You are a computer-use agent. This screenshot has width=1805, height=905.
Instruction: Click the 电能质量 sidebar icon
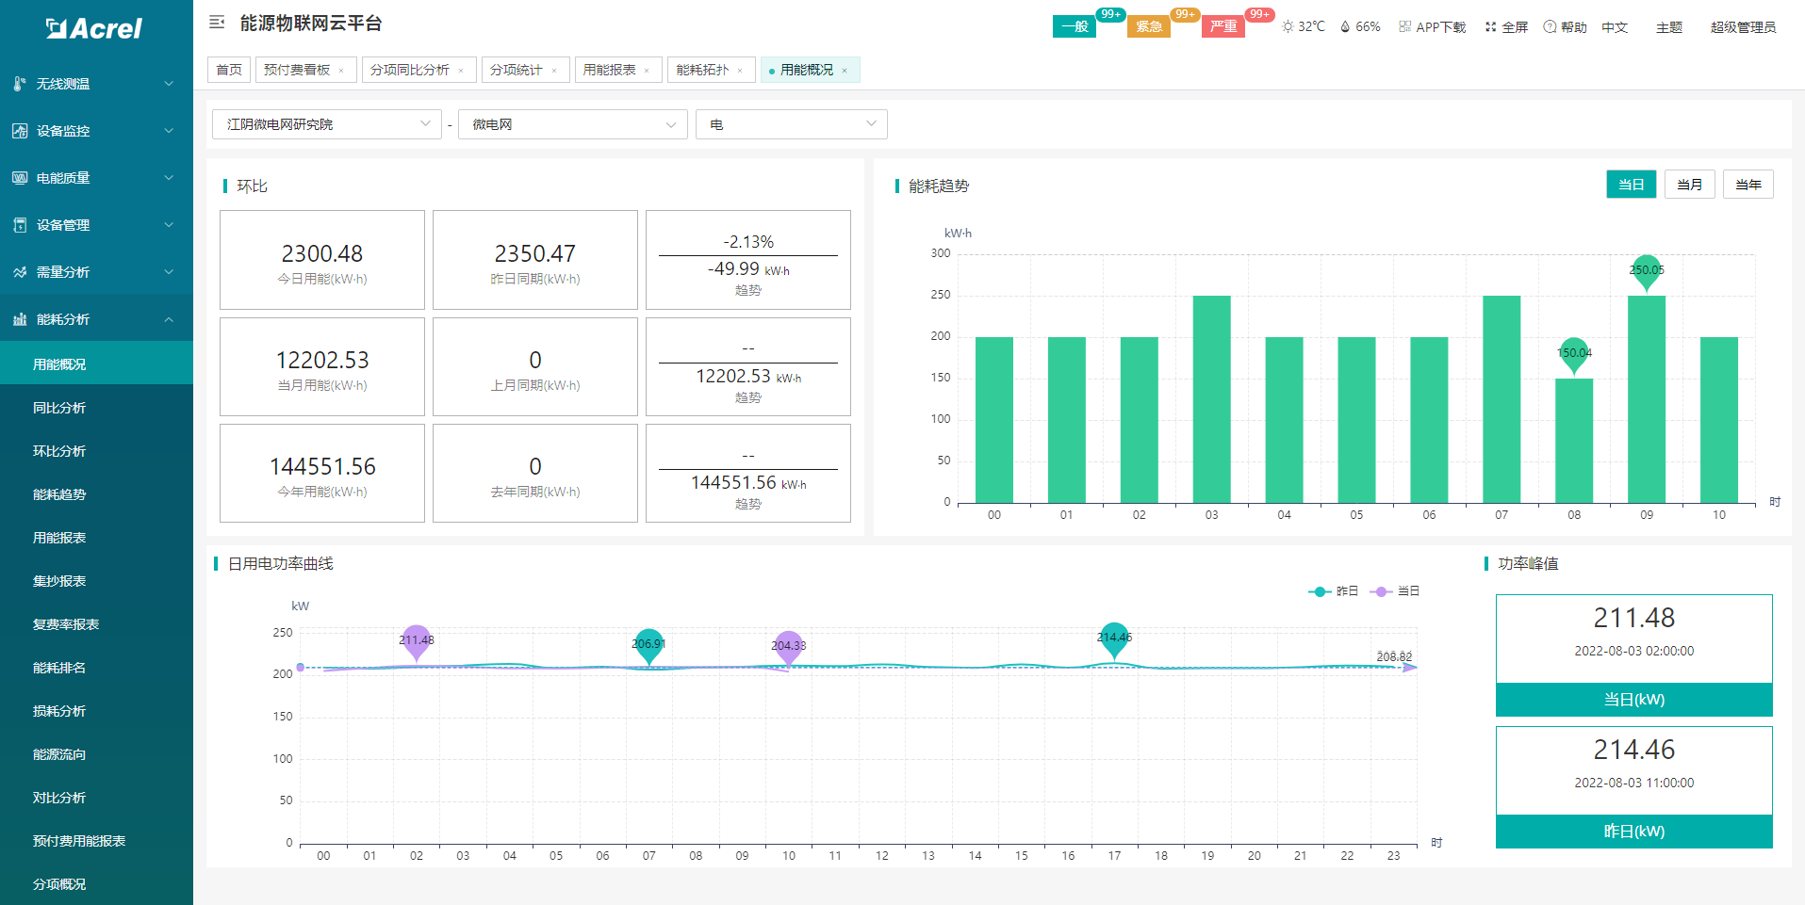(x=20, y=178)
